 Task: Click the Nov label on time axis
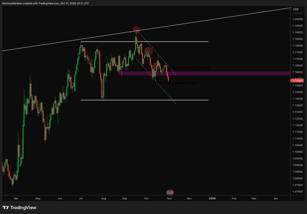169,198
